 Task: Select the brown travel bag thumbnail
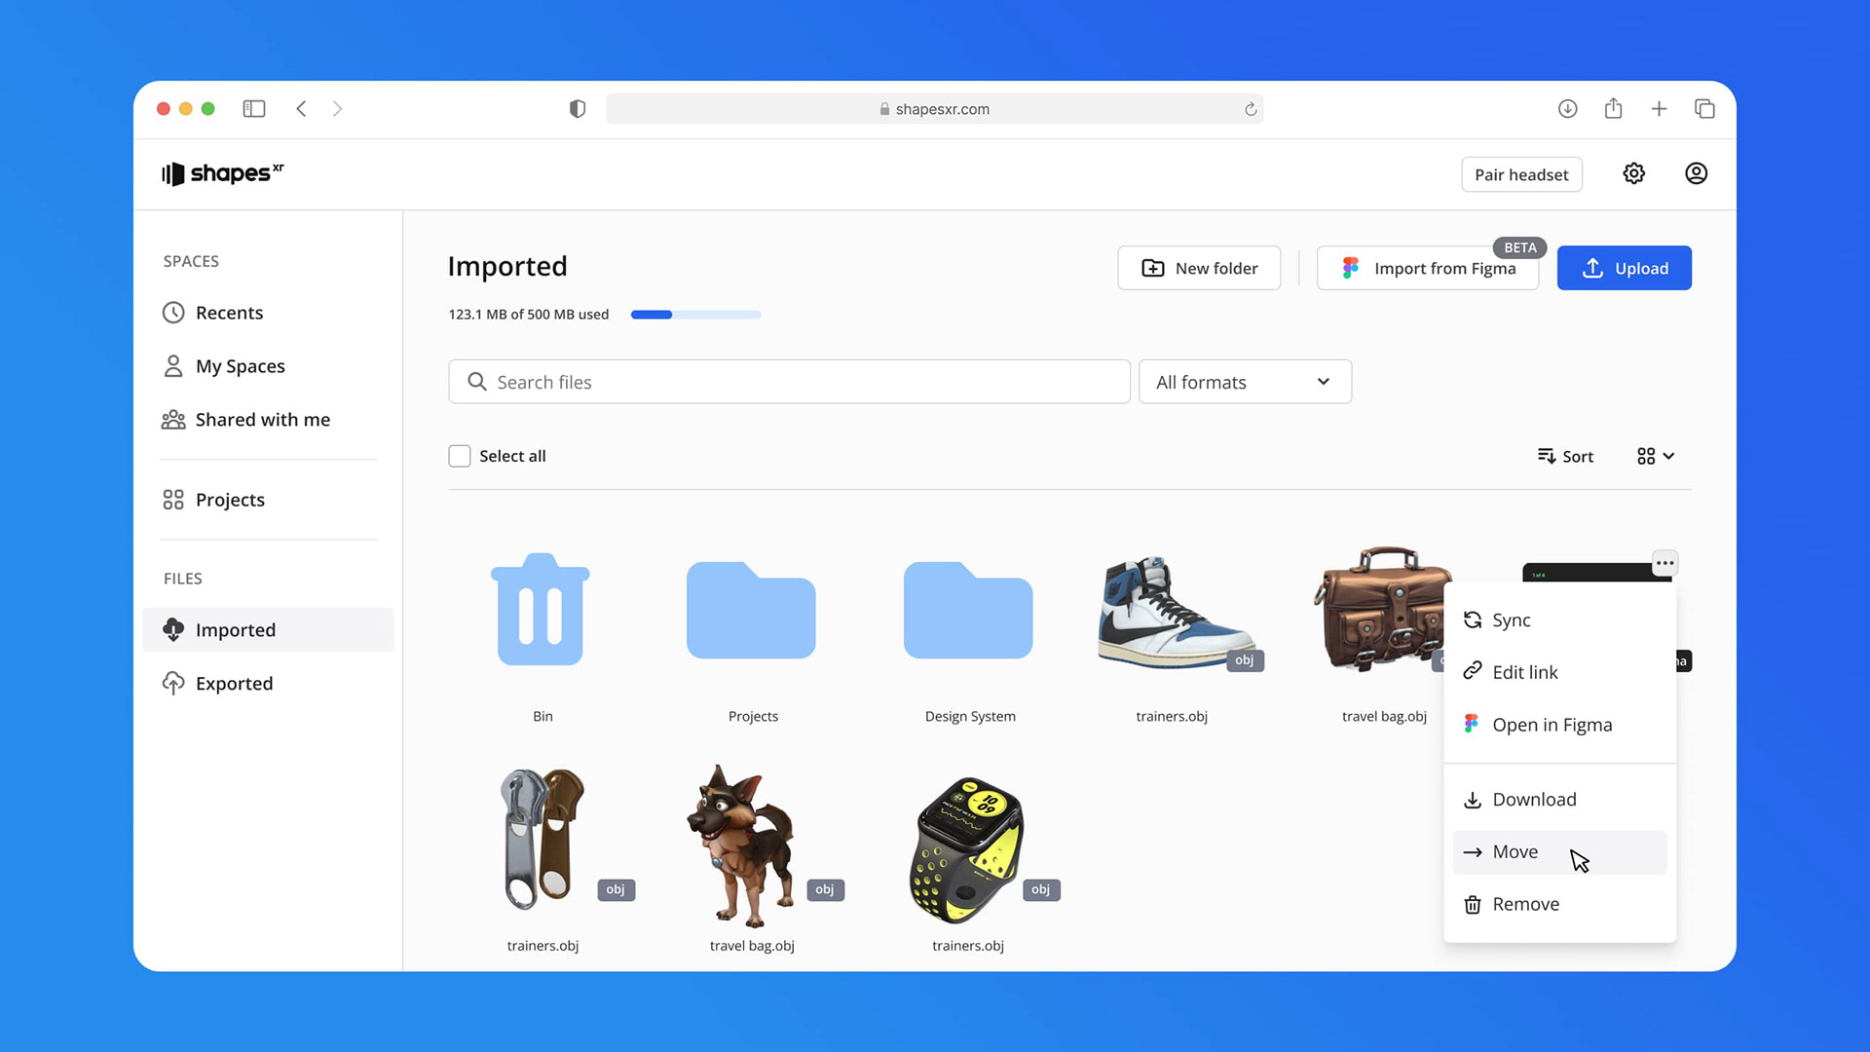1377,609
